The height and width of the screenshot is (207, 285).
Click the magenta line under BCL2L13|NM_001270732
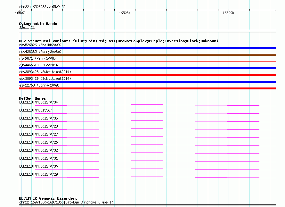click(147, 153)
